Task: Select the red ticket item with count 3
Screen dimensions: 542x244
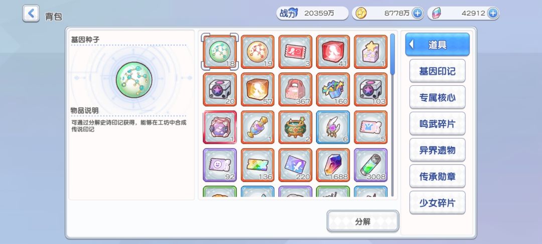Action: coord(295,52)
